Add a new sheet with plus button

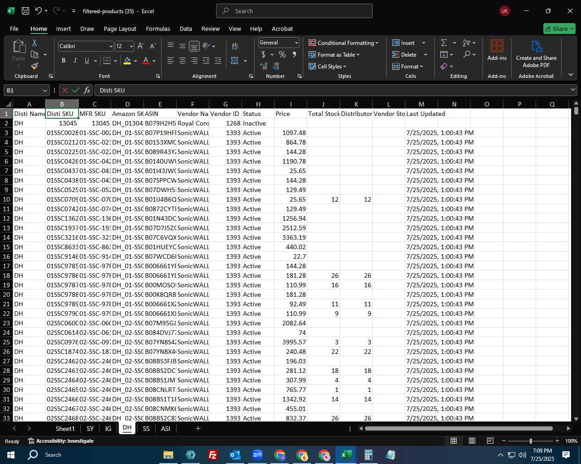pos(198,428)
